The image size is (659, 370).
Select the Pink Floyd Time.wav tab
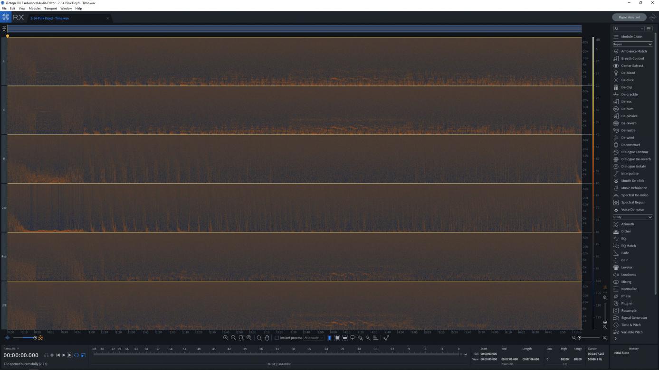tap(50, 18)
